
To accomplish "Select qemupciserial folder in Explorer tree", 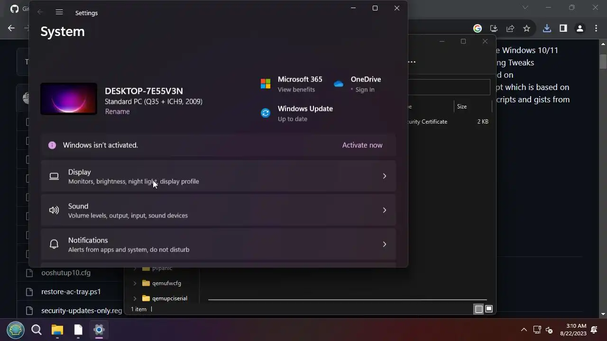I will [170, 298].
